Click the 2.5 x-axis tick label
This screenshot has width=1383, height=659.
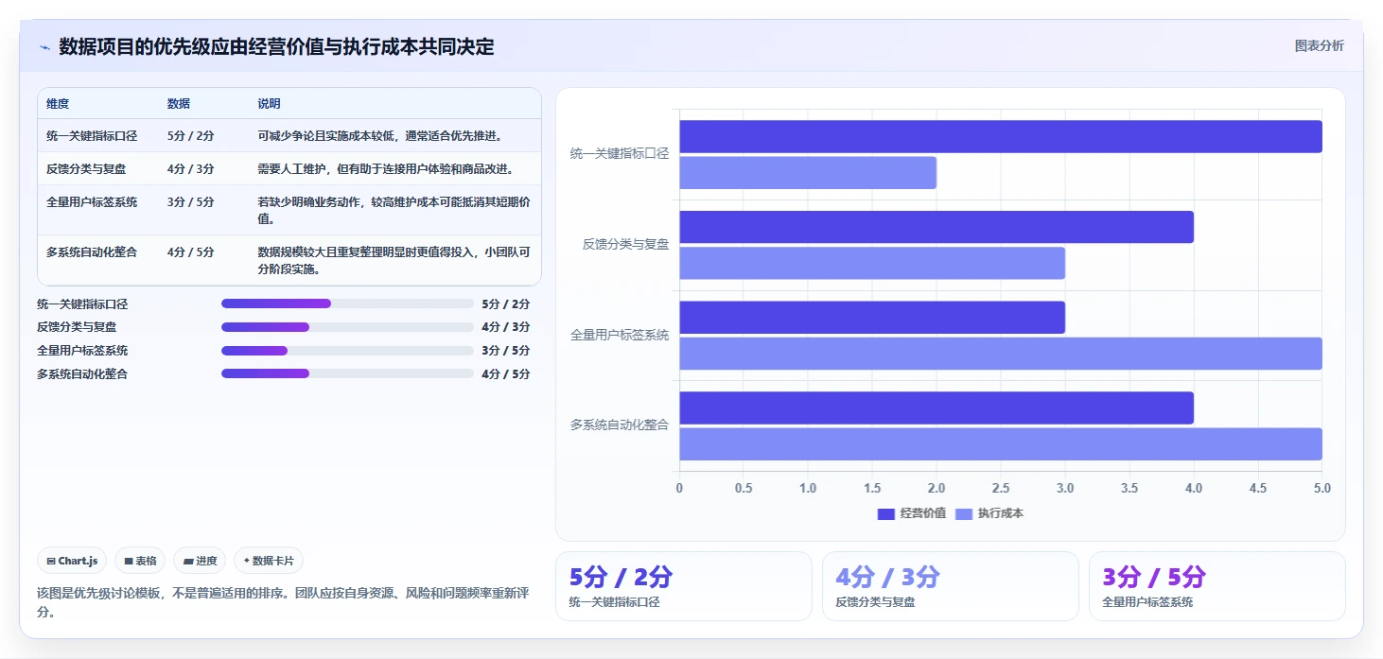coord(1001,489)
